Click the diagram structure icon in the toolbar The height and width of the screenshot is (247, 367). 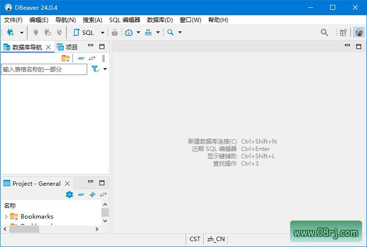click(148, 32)
